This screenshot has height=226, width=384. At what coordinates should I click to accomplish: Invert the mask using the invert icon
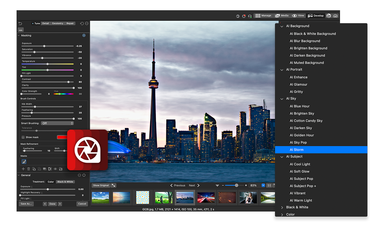tap(50, 169)
